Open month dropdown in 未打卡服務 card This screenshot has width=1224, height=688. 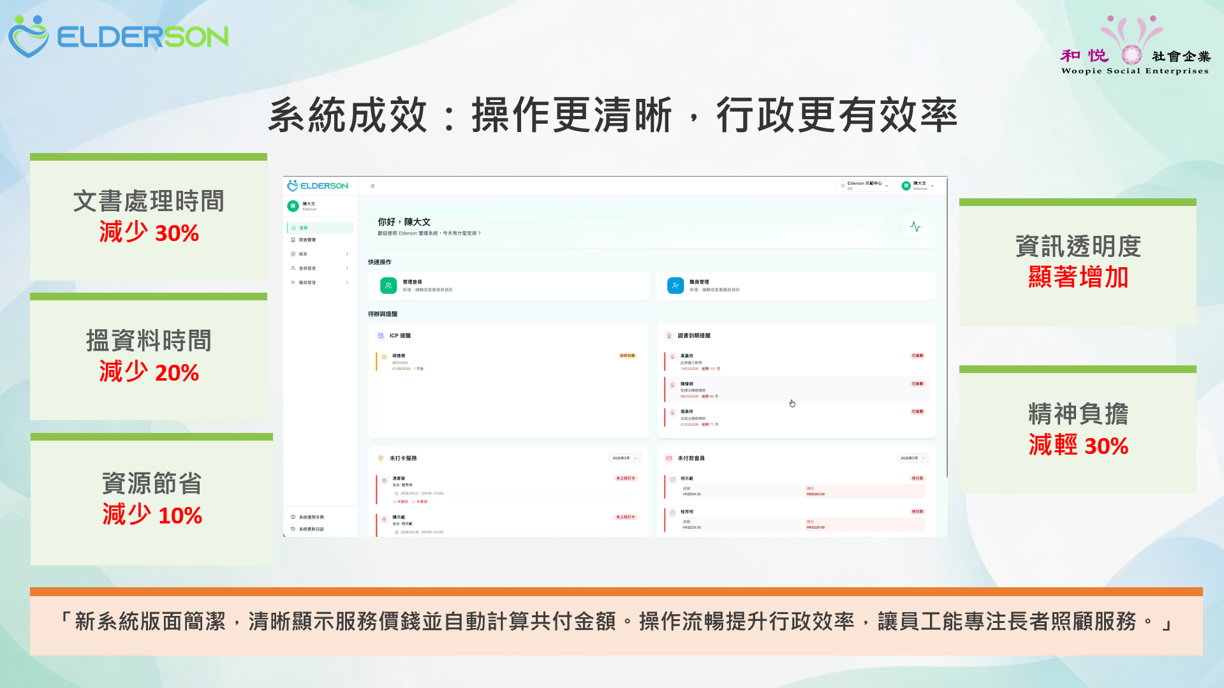coord(625,458)
